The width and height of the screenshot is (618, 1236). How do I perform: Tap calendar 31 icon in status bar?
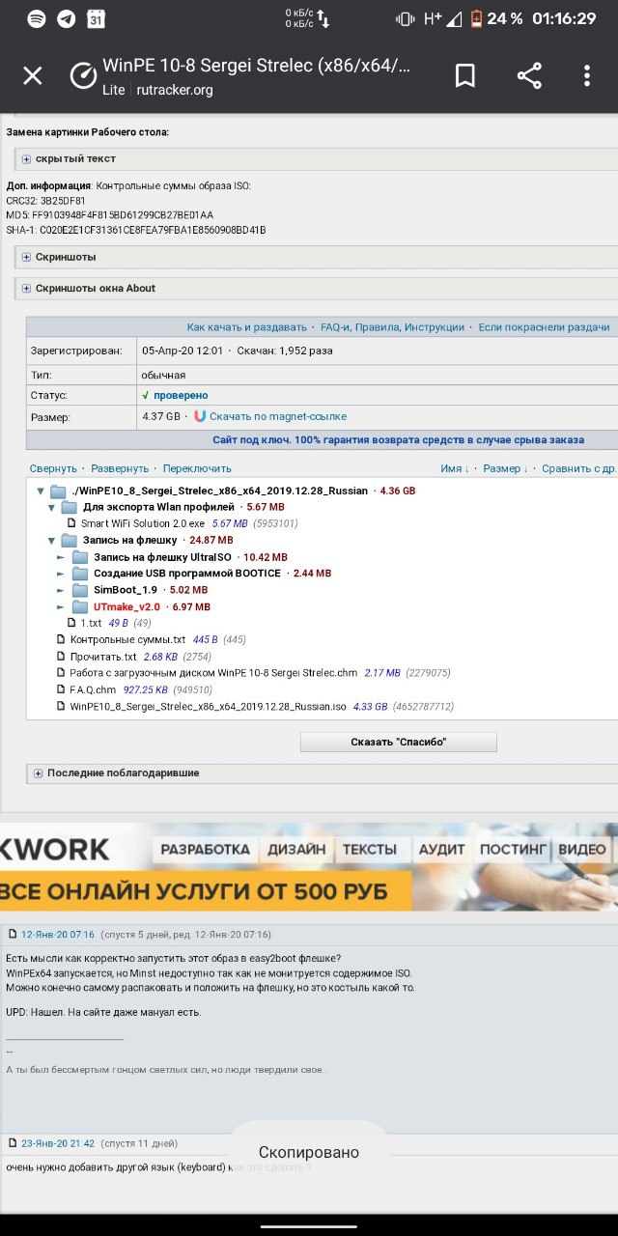(x=96, y=18)
